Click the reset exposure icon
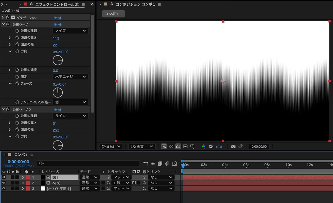The height and width of the screenshot is (203, 333). click(x=211, y=146)
